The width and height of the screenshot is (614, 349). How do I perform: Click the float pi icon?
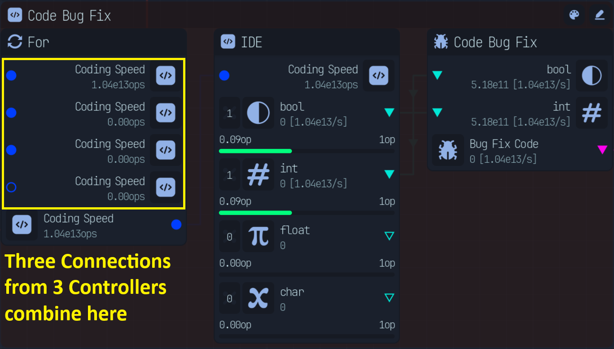(258, 236)
